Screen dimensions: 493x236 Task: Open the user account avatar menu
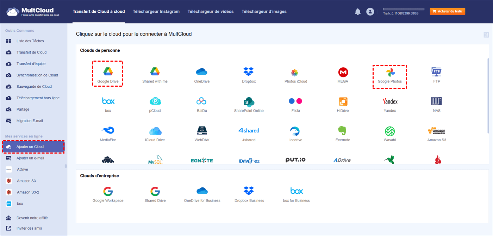point(370,12)
